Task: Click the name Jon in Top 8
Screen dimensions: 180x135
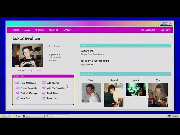Action: click(x=158, y=80)
